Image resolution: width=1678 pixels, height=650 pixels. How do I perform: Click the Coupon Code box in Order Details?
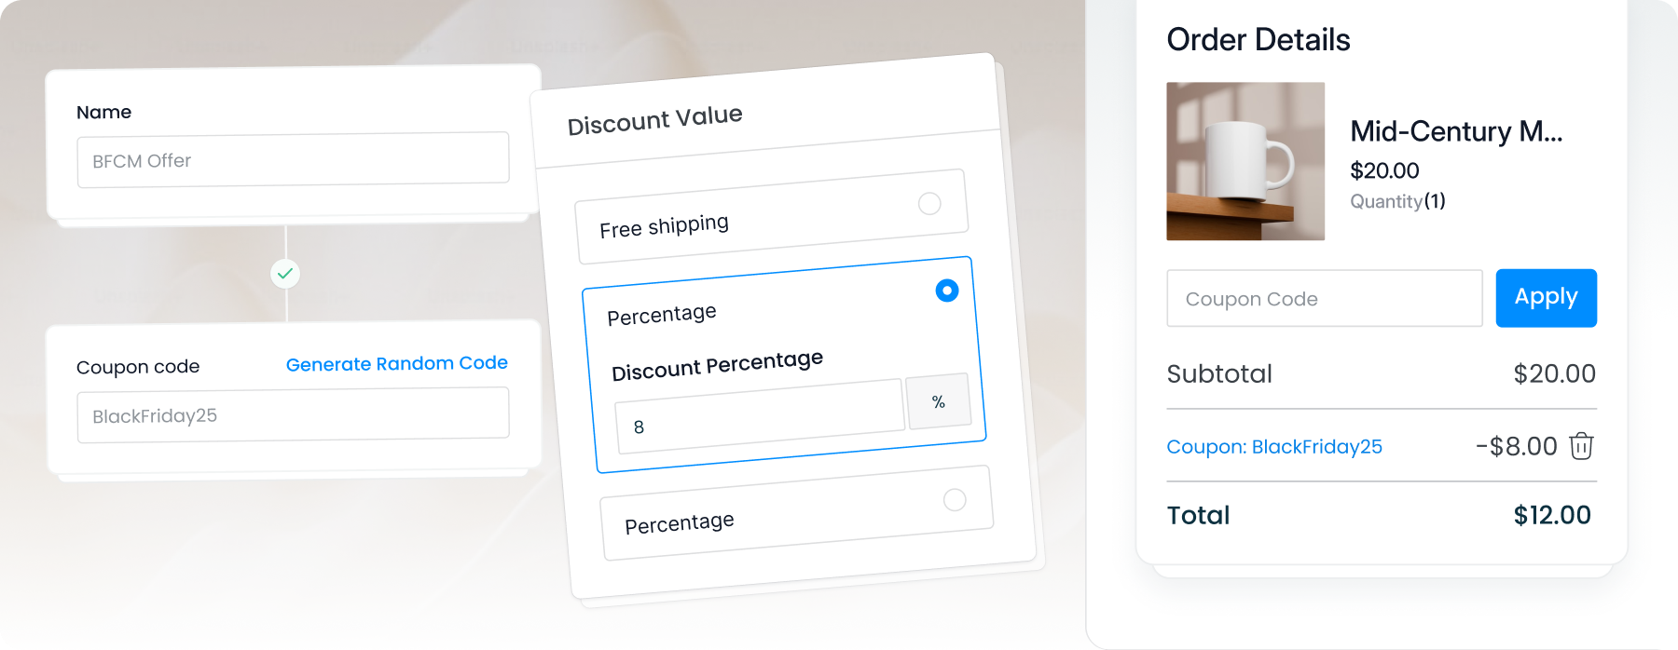pyautogui.click(x=1324, y=299)
